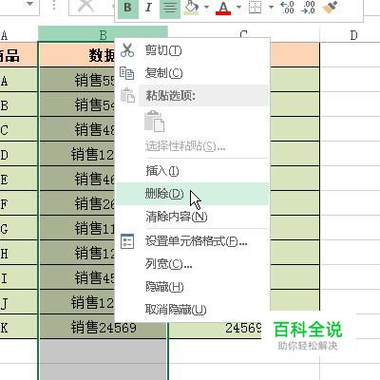
Task: Open 设置单元格格式(F)... dialog
Action: pos(193,241)
